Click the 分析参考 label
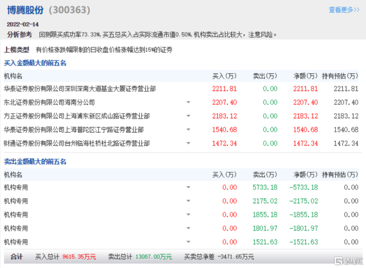The image size is (366, 268). (19, 35)
